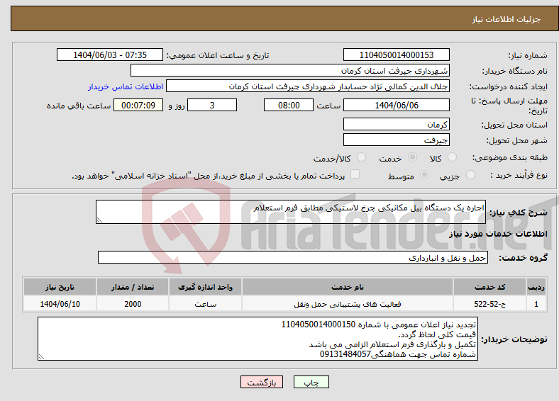Click the تعداد / مقدار column header
Viewport: 559px width, 401px height.
pyautogui.click(x=133, y=287)
